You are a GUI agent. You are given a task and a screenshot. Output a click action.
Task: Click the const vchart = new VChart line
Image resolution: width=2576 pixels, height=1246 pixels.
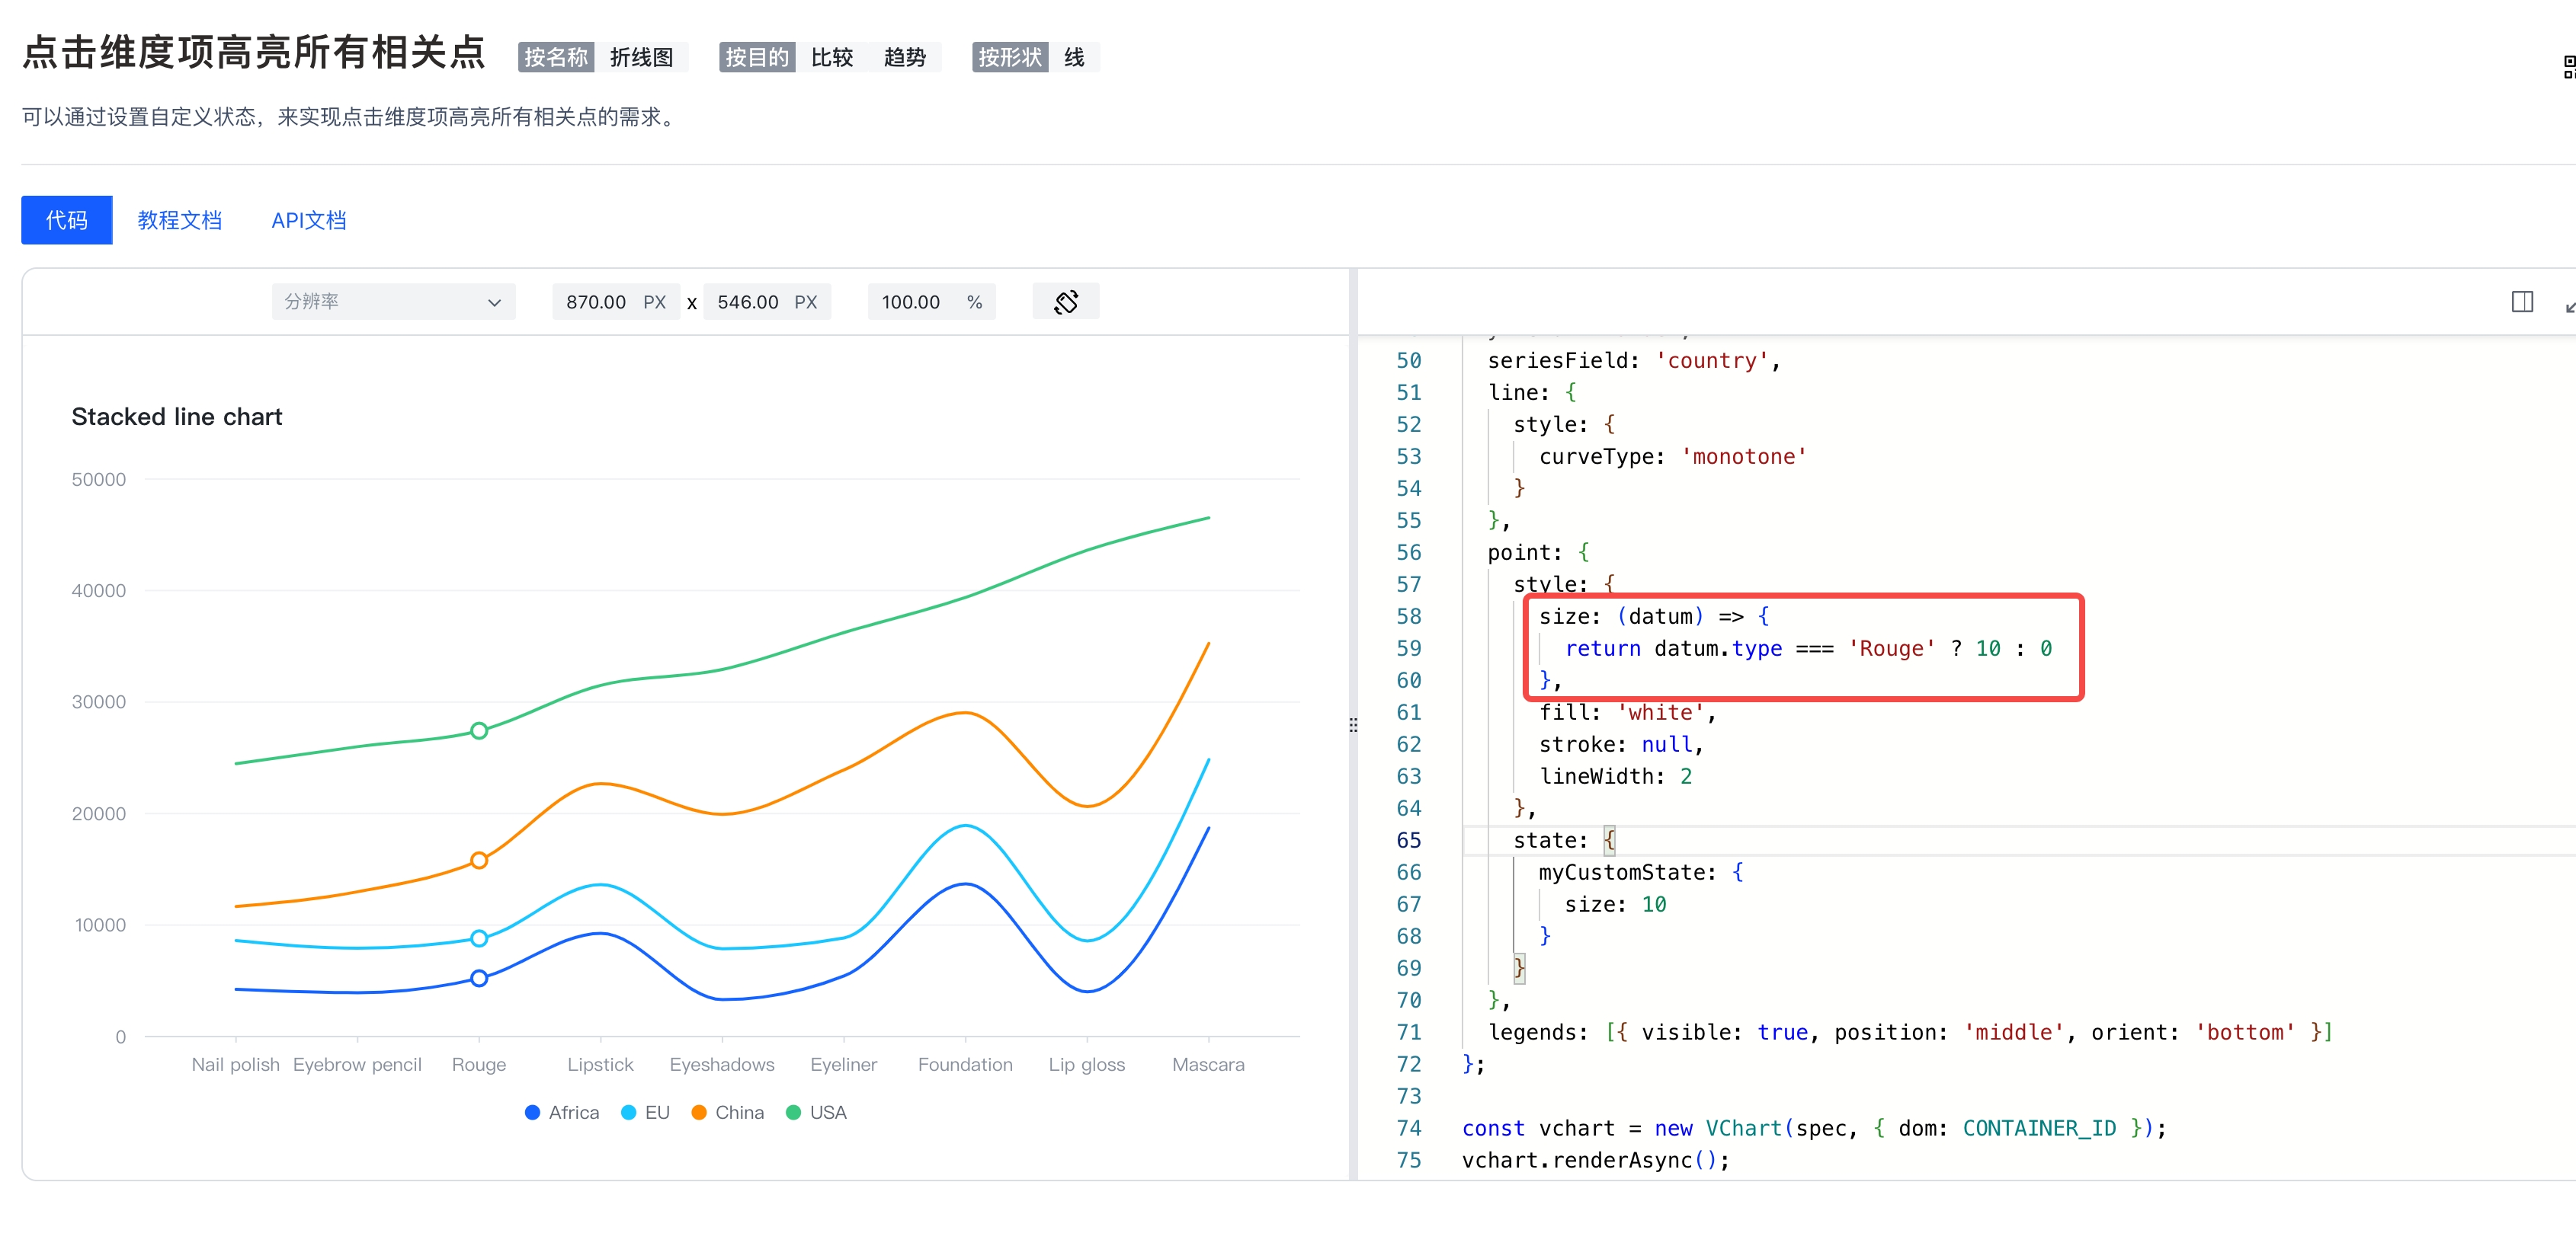[1814, 1128]
